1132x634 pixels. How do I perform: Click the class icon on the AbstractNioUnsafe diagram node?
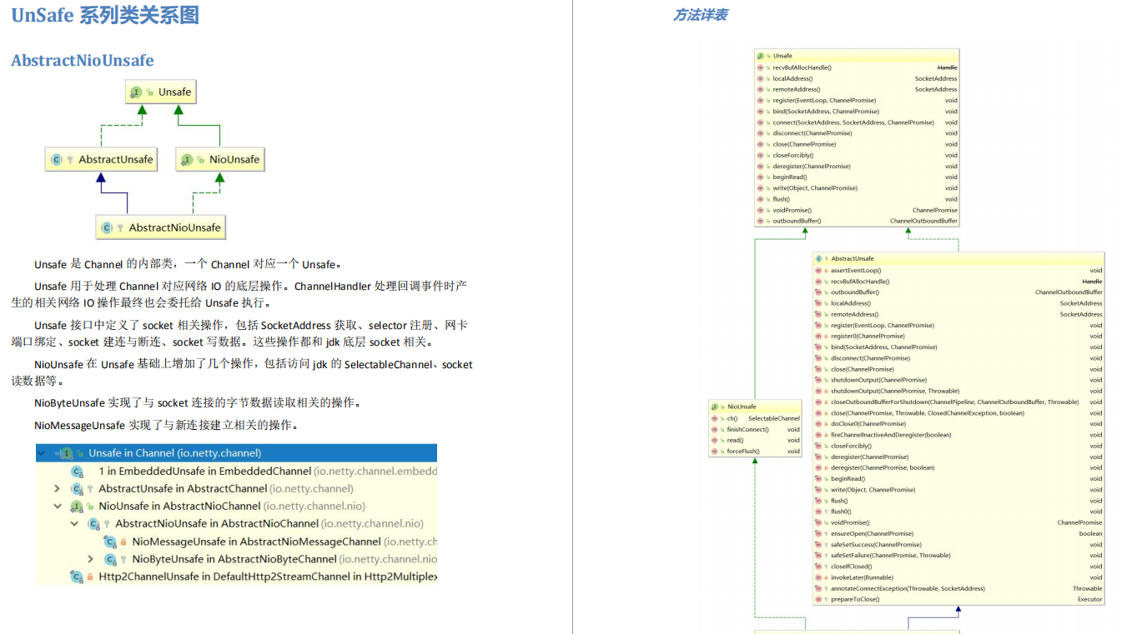tap(107, 227)
